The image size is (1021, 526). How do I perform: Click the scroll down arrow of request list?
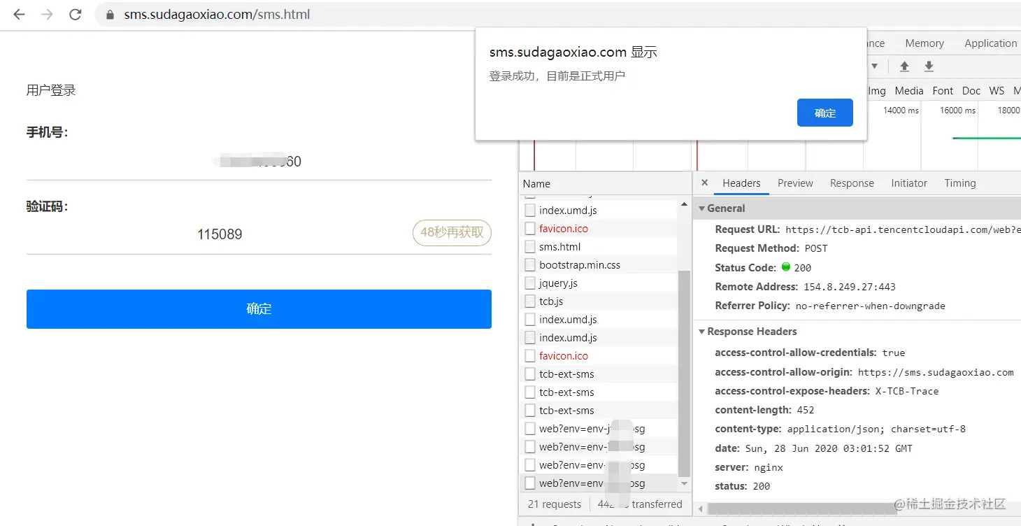pos(684,484)
